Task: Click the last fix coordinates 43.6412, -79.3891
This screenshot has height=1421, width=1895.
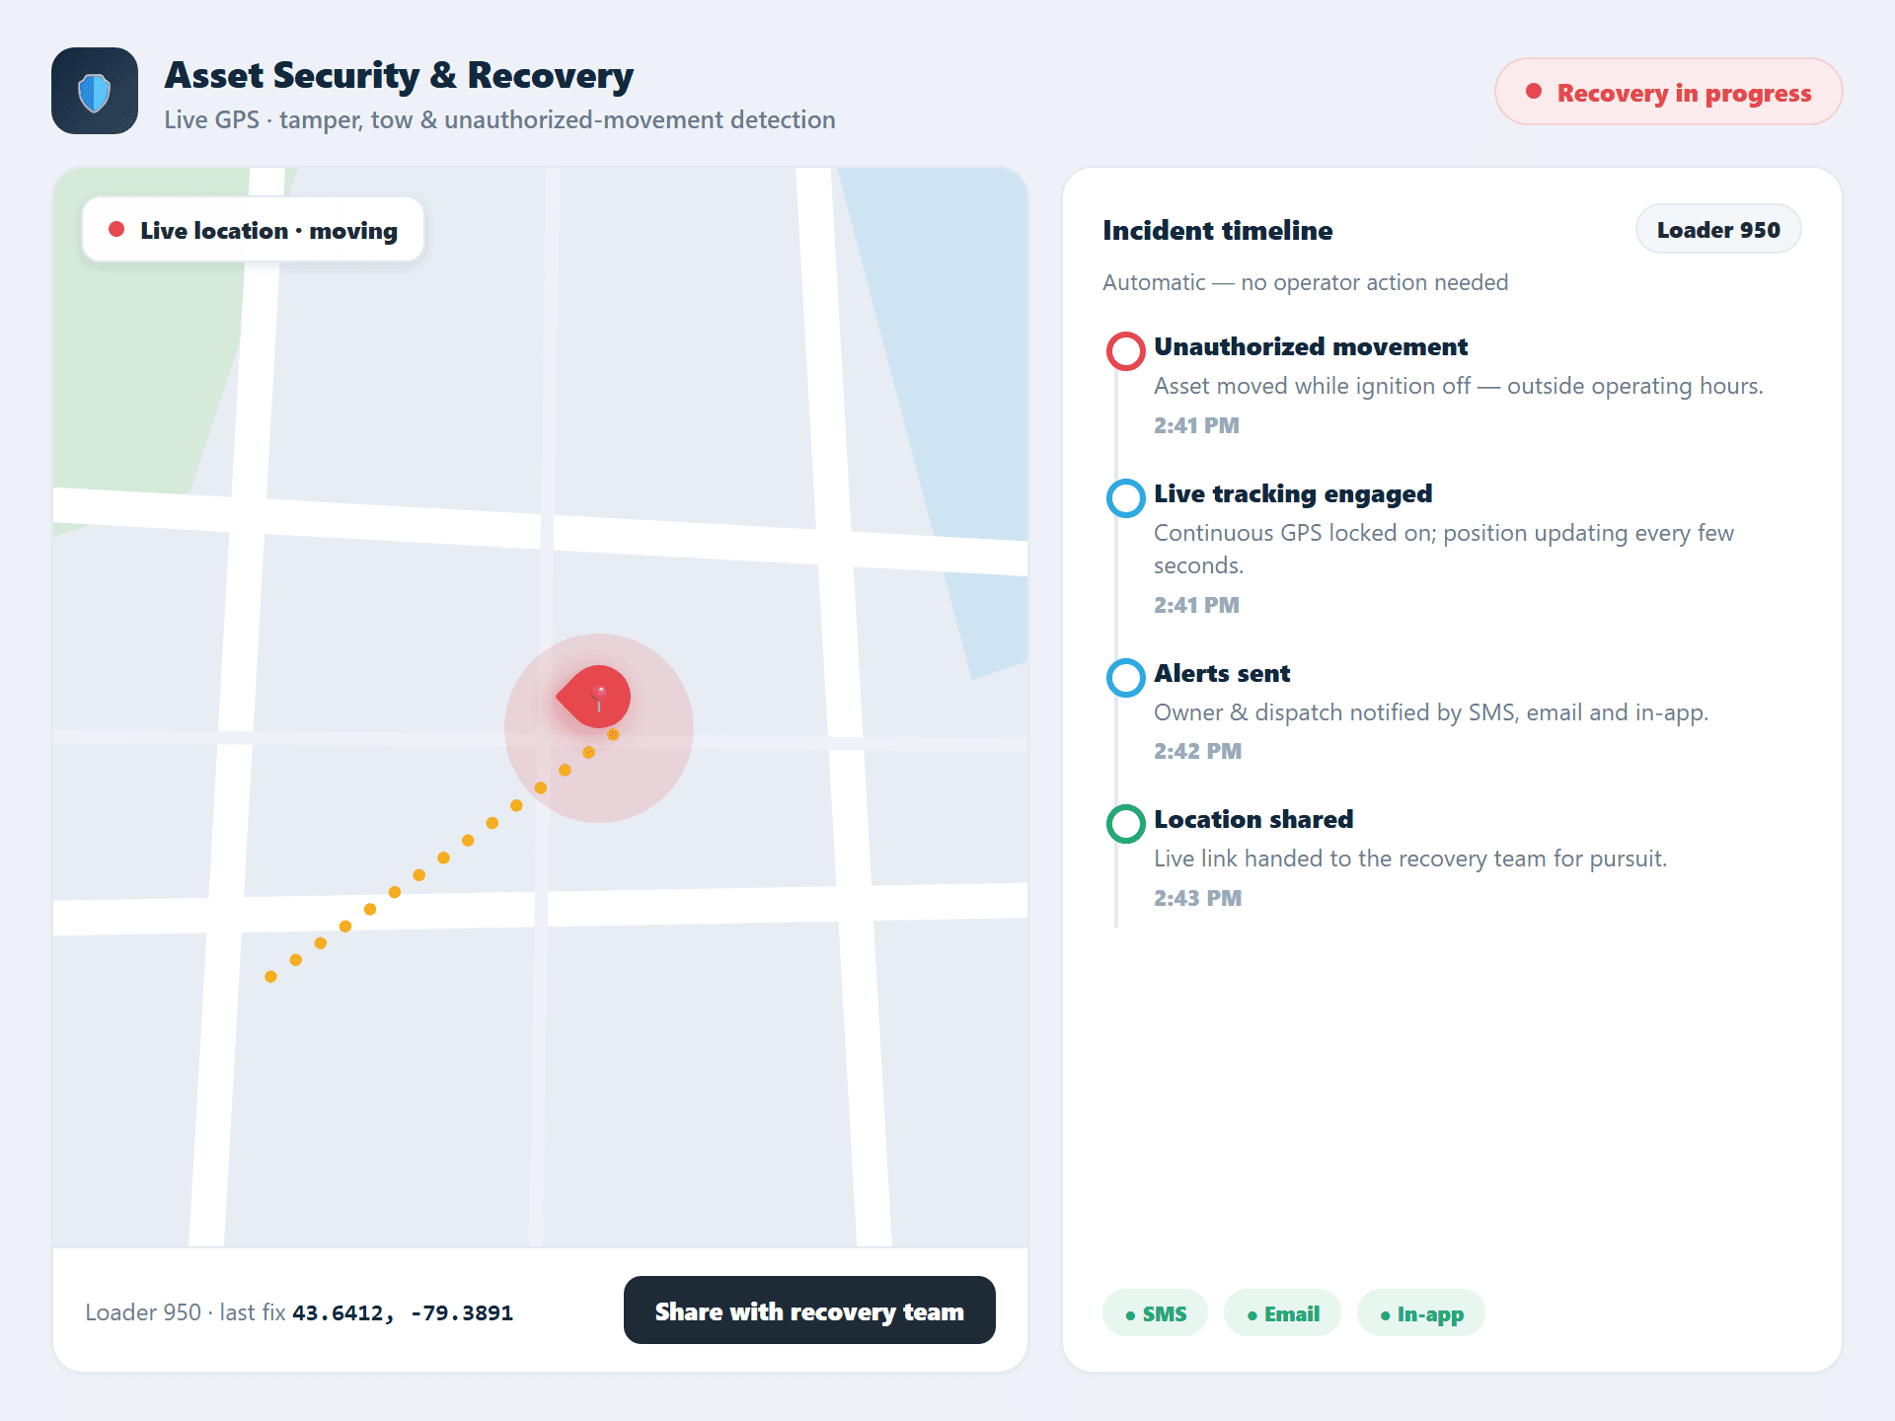Action: [403, 1312]
